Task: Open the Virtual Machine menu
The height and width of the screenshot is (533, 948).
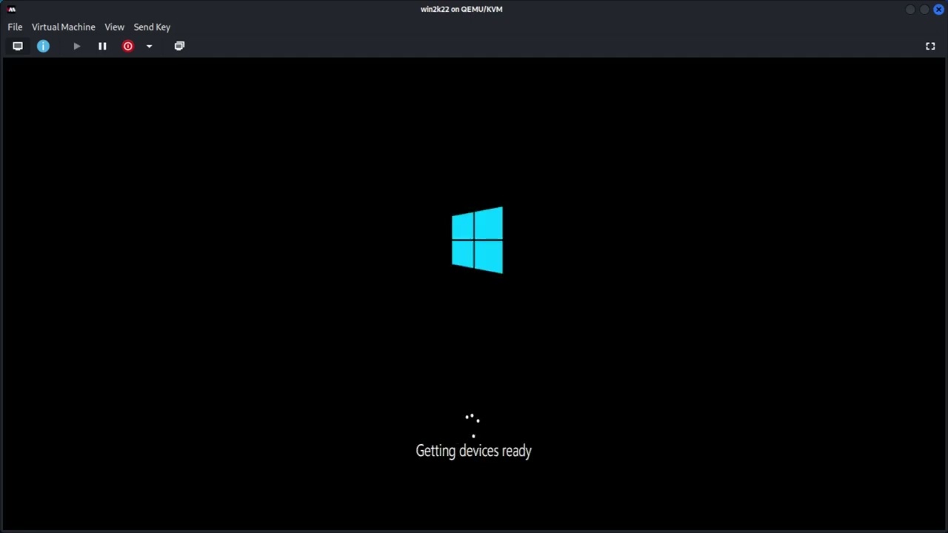Action: point(63,27)
